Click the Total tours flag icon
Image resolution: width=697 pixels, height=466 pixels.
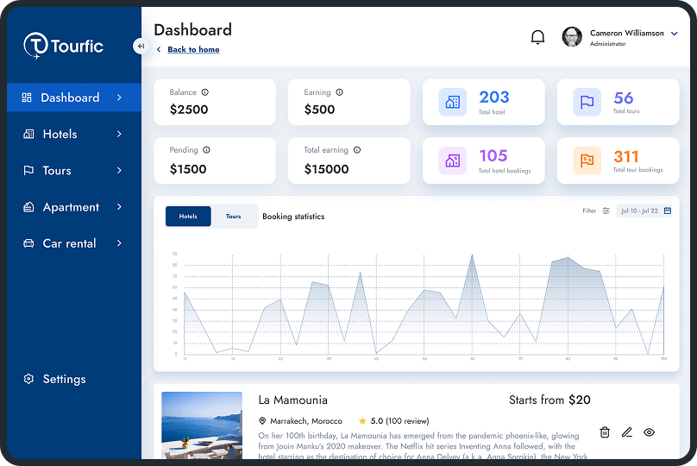coord(587,102)
